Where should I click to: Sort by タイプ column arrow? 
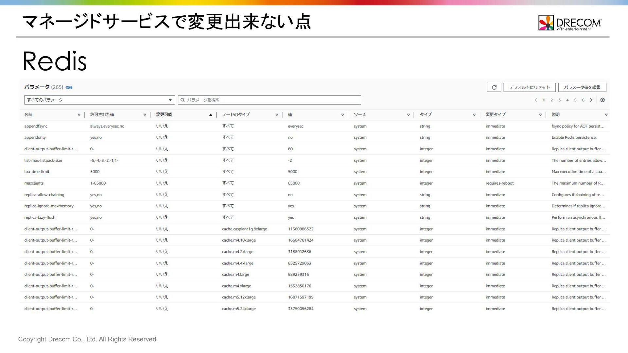(x=474, y=115)
